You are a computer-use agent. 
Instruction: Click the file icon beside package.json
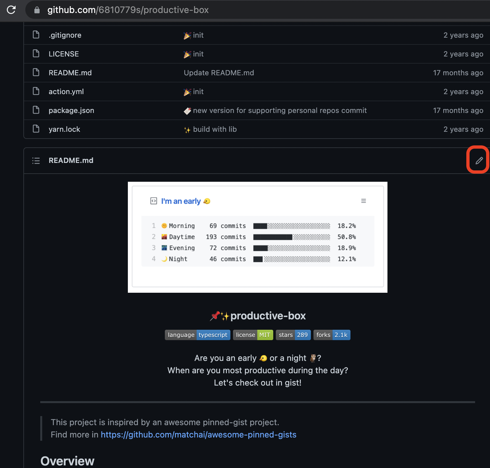click(x=36, y=110)
